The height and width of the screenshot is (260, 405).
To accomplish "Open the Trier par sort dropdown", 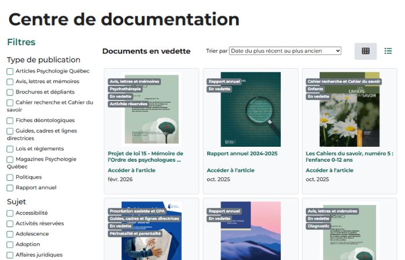I will [285, 51].
